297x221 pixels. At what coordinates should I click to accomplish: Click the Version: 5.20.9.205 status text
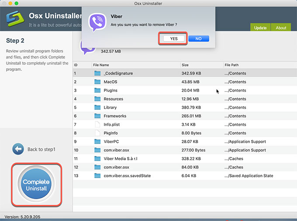(x=22, y=217)
